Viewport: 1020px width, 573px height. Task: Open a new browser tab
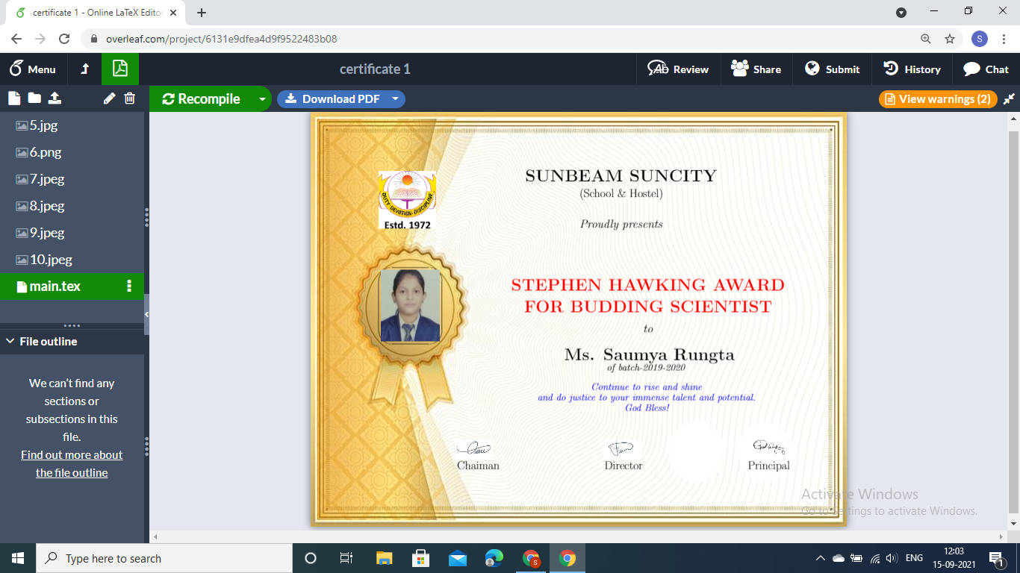tap(202, 12)
